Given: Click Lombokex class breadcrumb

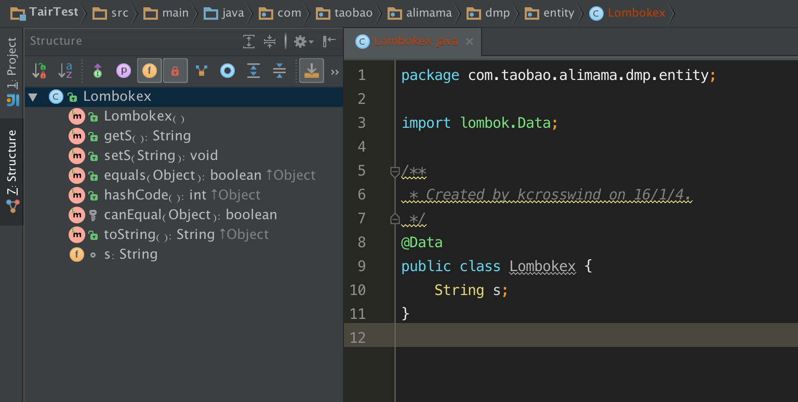Looking at the screenshot, I should pos(627,13).
